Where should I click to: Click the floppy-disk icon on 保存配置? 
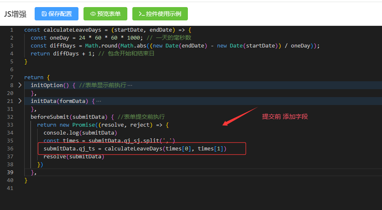tap(44, 14)
